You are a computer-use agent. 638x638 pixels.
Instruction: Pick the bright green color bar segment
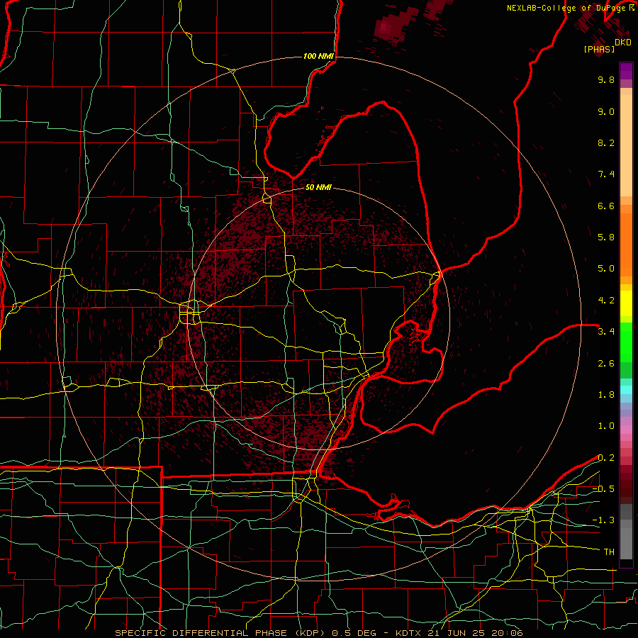point(626,342)
